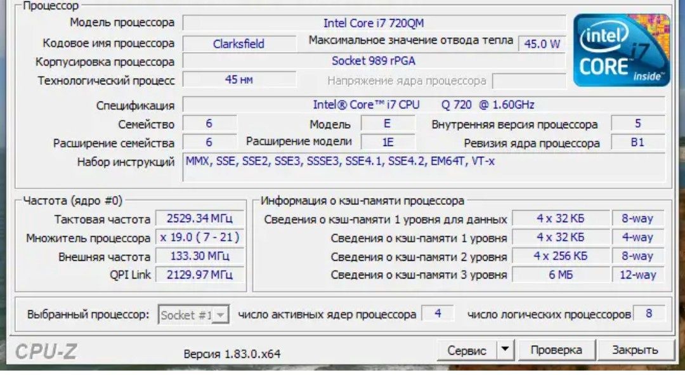Select the Intel Core i7 720QM model field

coord(374,23)
